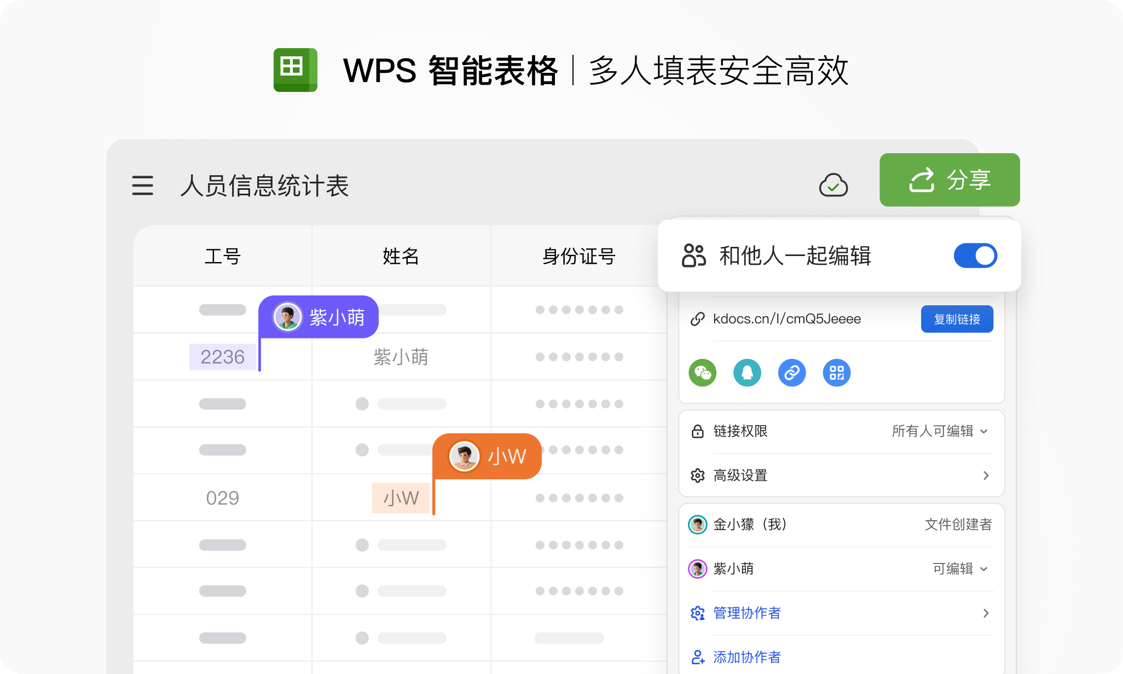Open 所有人可编辑 permission dropdown
Screen dimensions: 1123x674
tap(940, 431)
